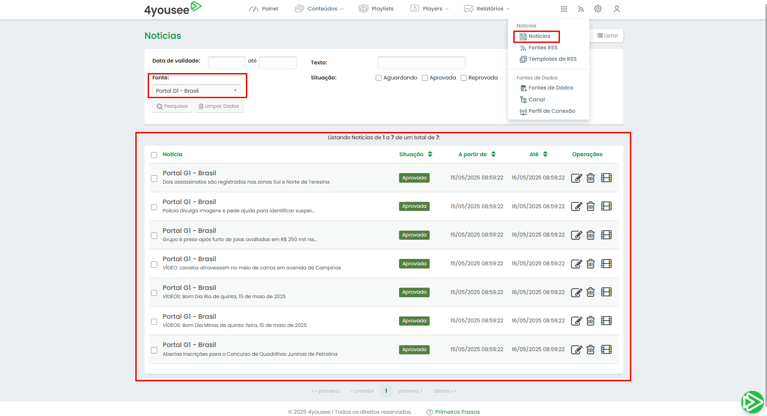The height and width of the screenshot is (416, 767).
Task: Go to page 1 in pagination
Action: [386, 391]
